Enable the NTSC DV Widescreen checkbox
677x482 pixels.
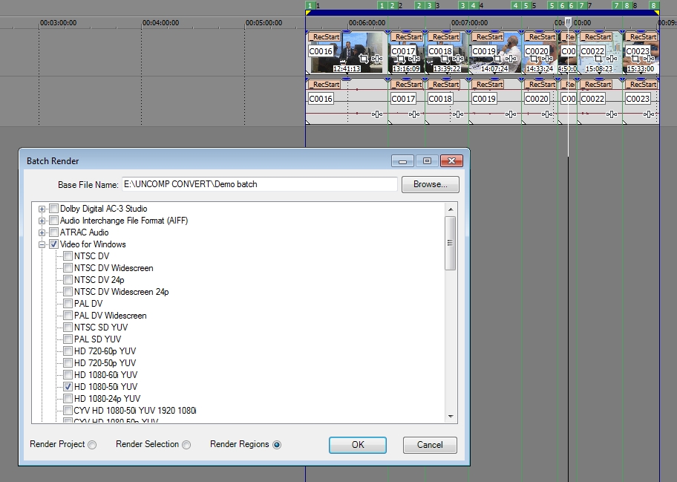[x=68, y=268]
